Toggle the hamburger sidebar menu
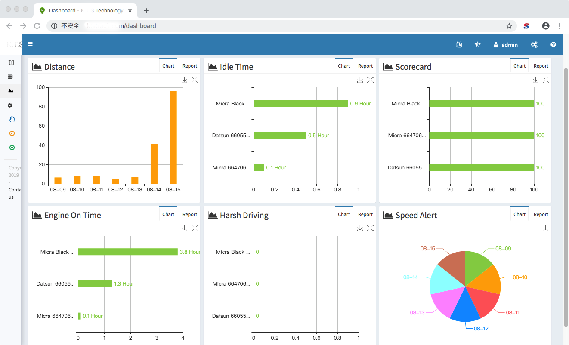 click(30, 44)
